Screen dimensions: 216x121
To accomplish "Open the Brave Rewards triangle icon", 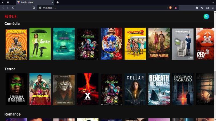I will click(x=176, y=8).
